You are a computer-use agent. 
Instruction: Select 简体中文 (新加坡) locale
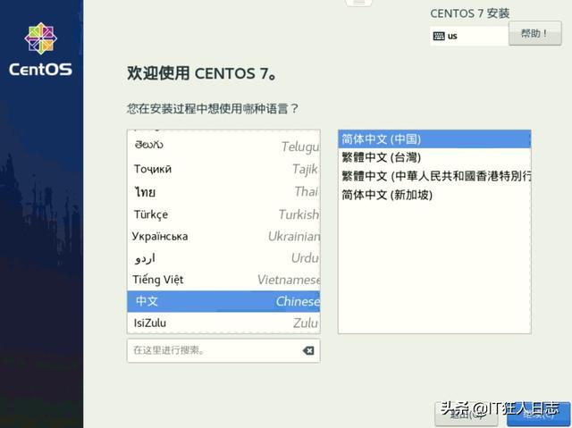pos(434,195)
